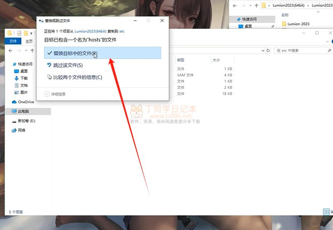Click the 18 KB size cell

click(x=227, y=94)
